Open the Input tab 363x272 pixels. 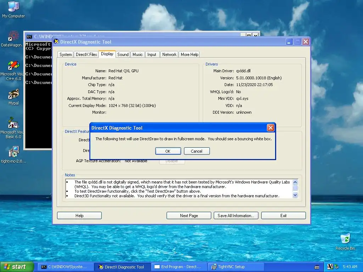pos(152,55)
